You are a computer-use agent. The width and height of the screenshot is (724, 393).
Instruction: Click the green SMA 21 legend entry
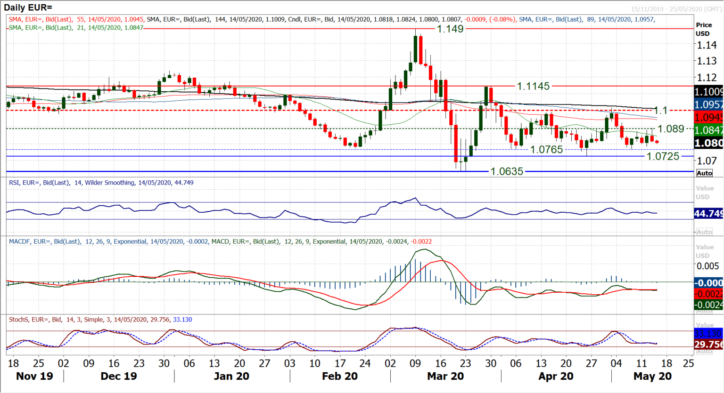(76, 28)
